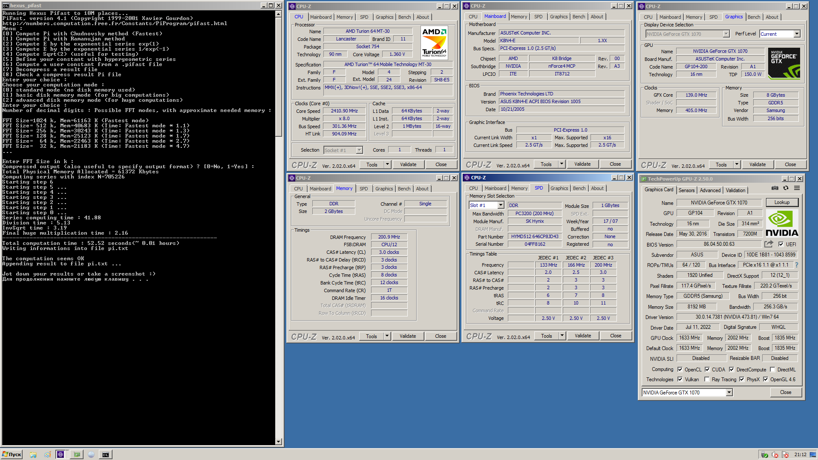The height and width of the screenshot is (460, 818).
Task: Take a GPU-Z screenshot with the camera icon
Action: coord(775,188)
